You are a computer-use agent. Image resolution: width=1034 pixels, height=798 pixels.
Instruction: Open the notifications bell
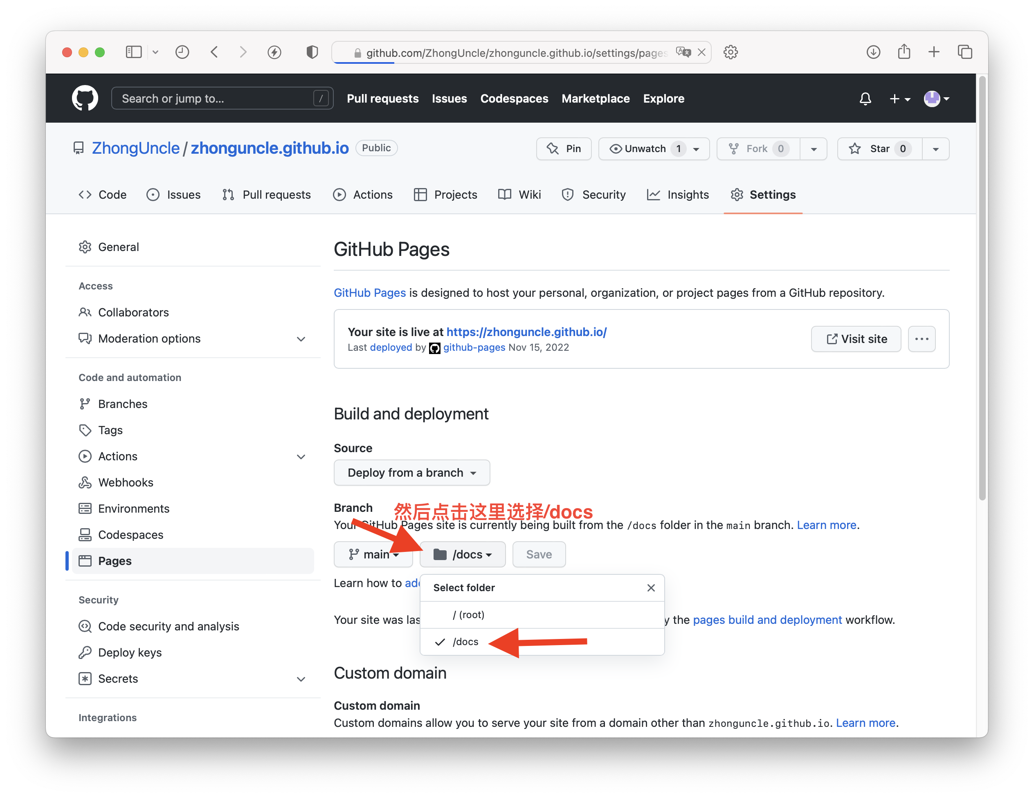coord(865,99)
